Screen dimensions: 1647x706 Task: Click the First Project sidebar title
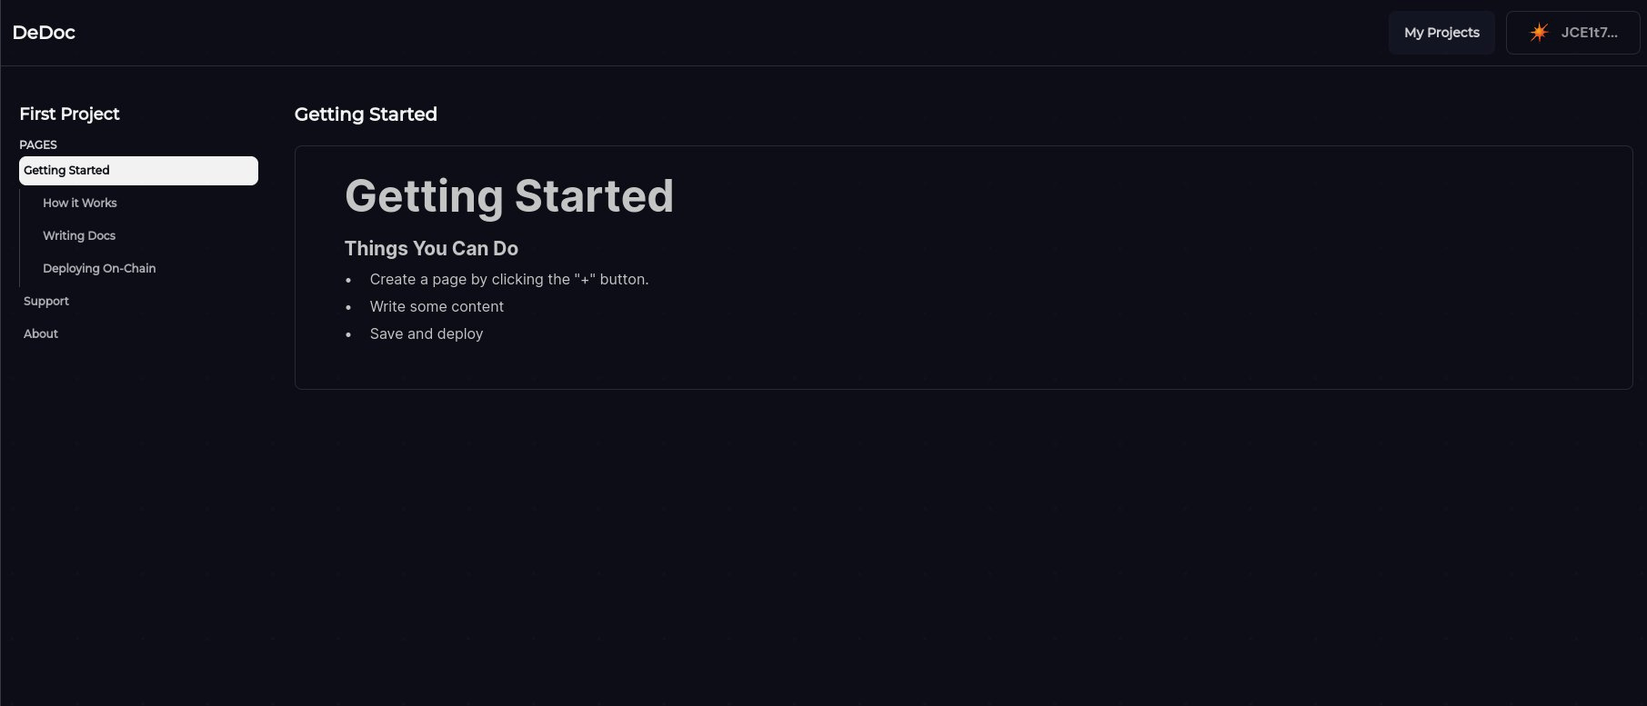click(x=69, y=114)
